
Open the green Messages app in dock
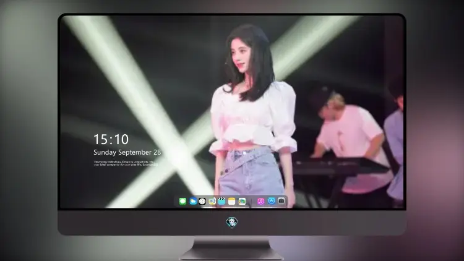(x=183, y=201)
